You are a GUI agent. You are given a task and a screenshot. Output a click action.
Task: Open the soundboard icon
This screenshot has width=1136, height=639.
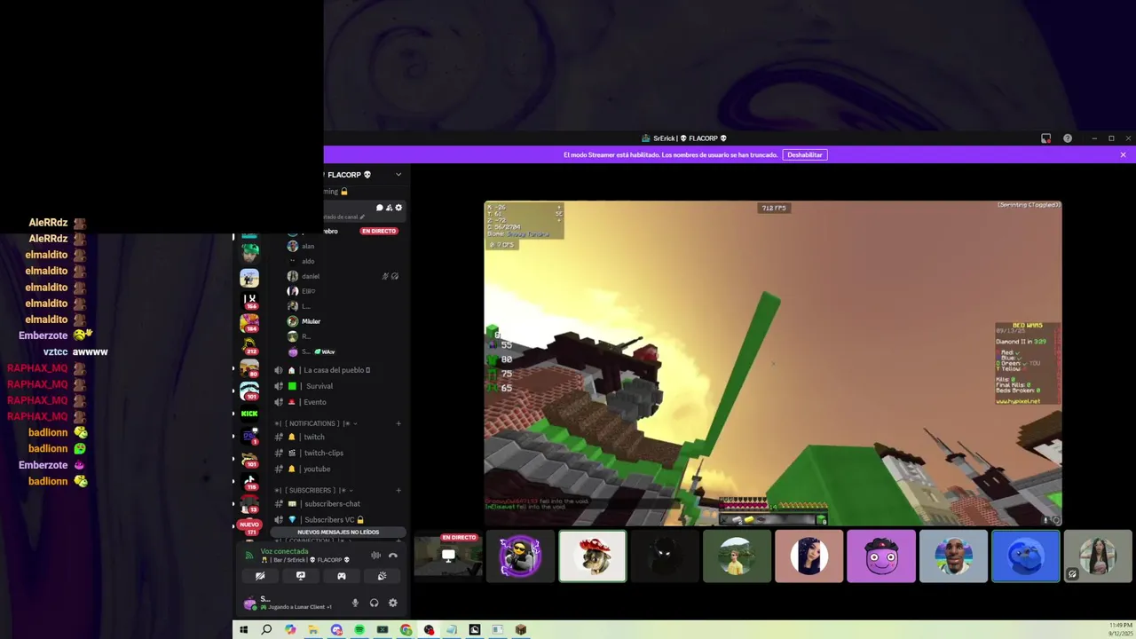tap(382, 576)
